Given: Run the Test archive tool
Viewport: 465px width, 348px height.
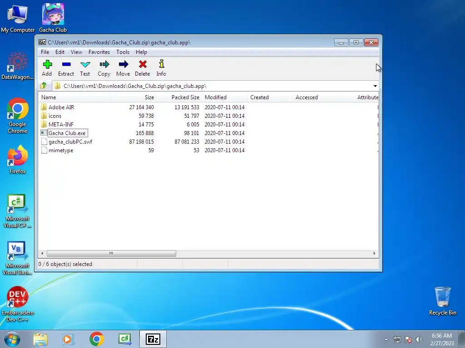Looking at the screenshot, I should point(85,68).
